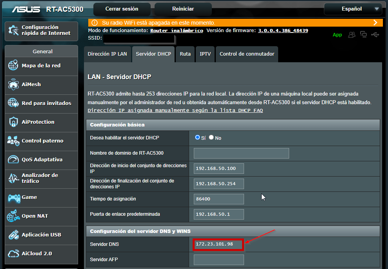
Task: Open the IPTV tab
Action: (x=205, y=54)
